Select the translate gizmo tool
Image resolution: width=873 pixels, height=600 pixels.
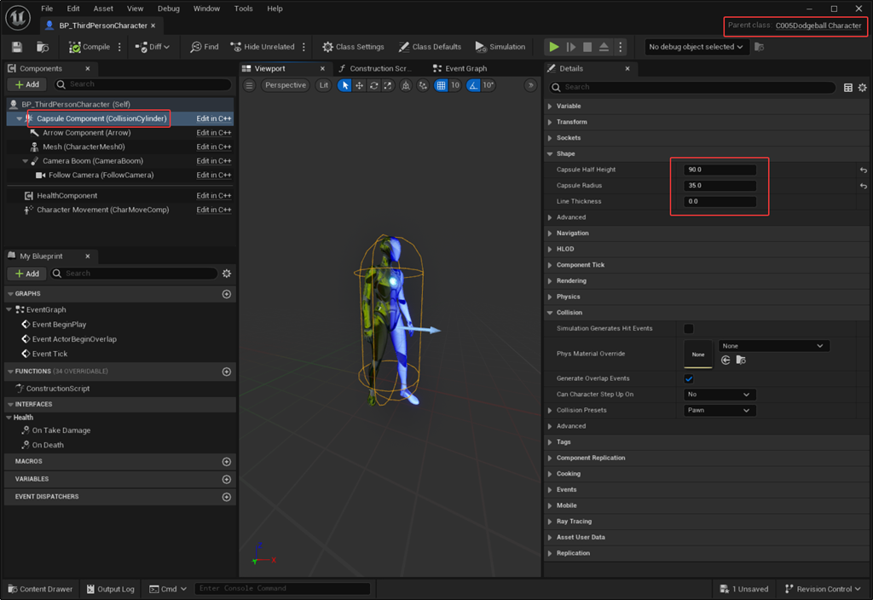pyautogui.click(x=359, y=85)
